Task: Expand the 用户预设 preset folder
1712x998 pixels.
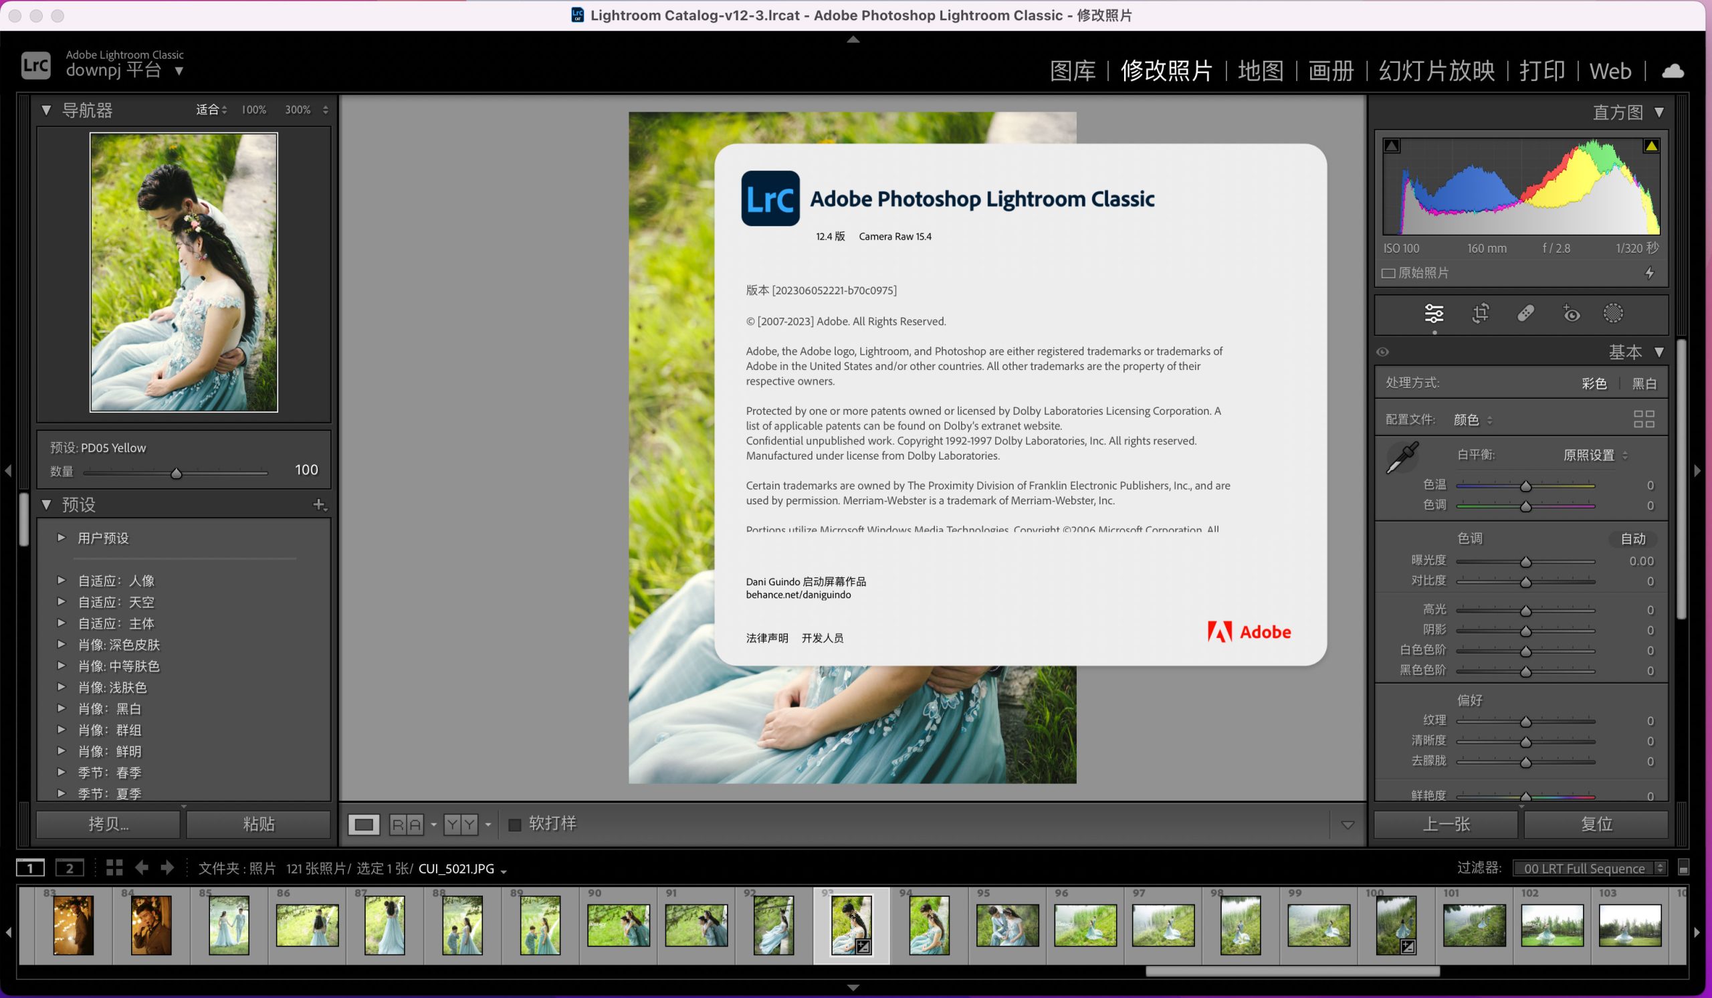Action: (x=61, y=537)
